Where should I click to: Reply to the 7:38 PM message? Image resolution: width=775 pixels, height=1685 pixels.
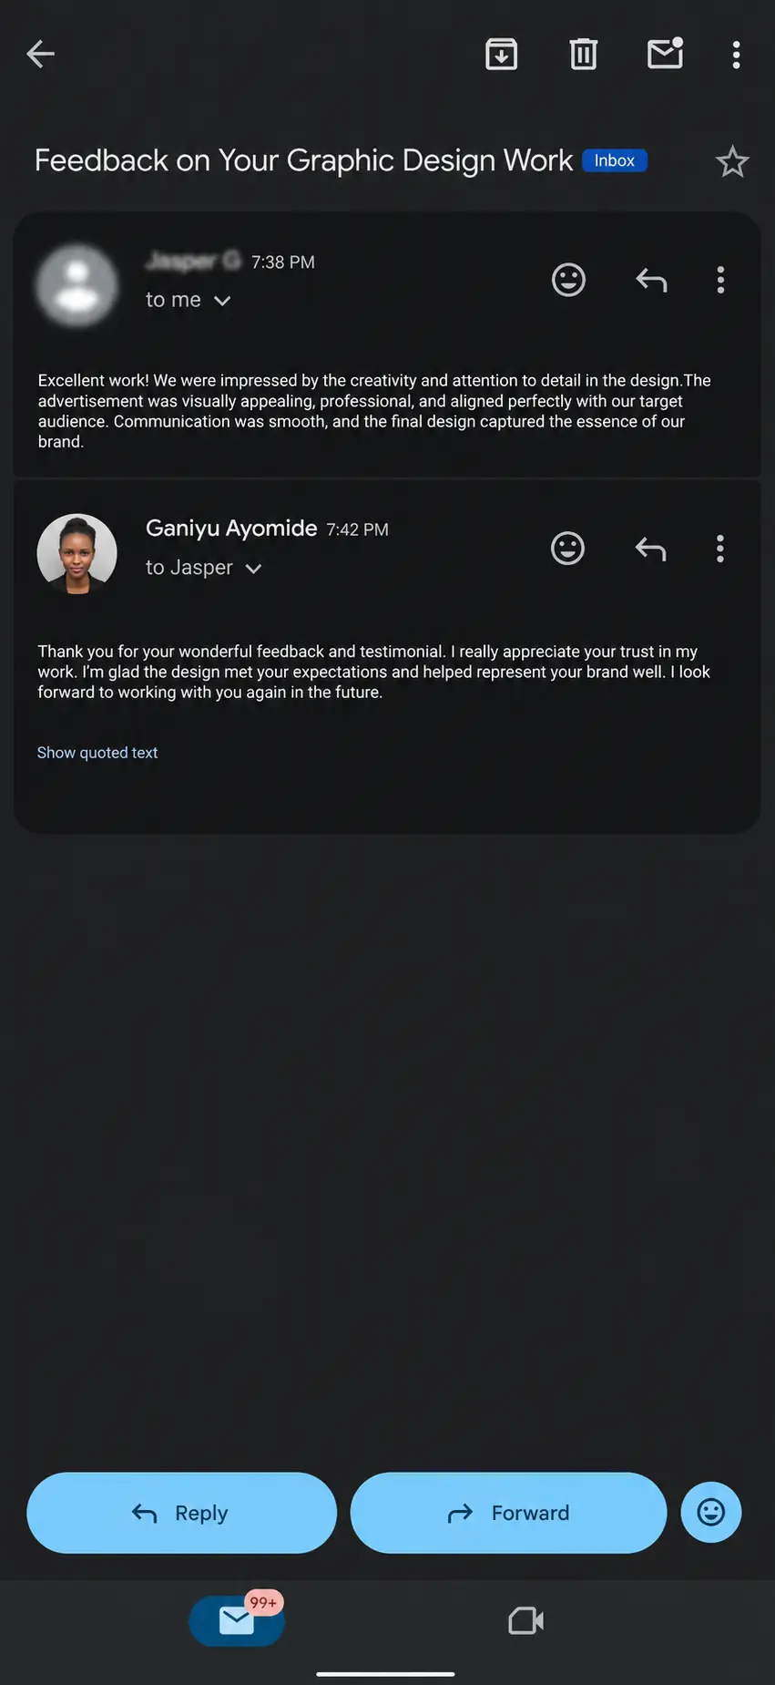(652, 280)
